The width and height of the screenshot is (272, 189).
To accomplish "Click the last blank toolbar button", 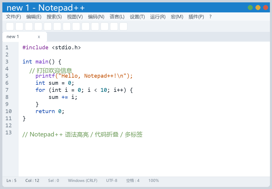I will coord(123,27).
